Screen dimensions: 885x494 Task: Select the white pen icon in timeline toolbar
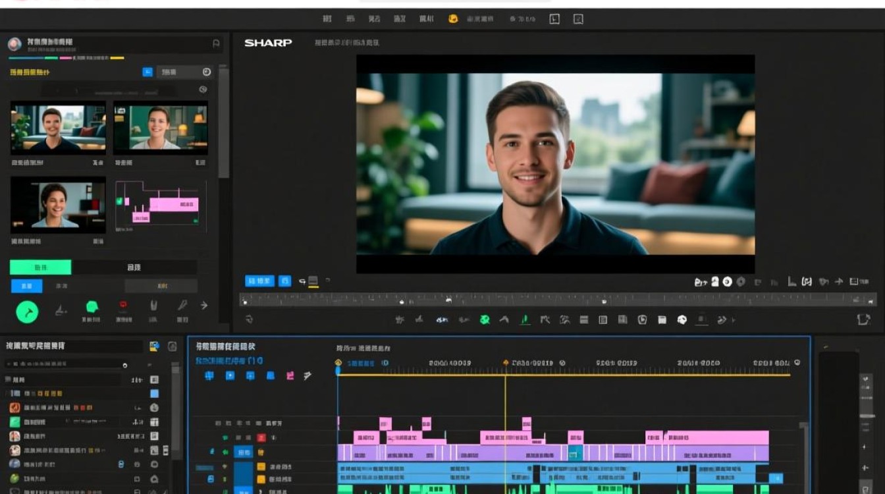pyautogui.click(x=308, y=375)
